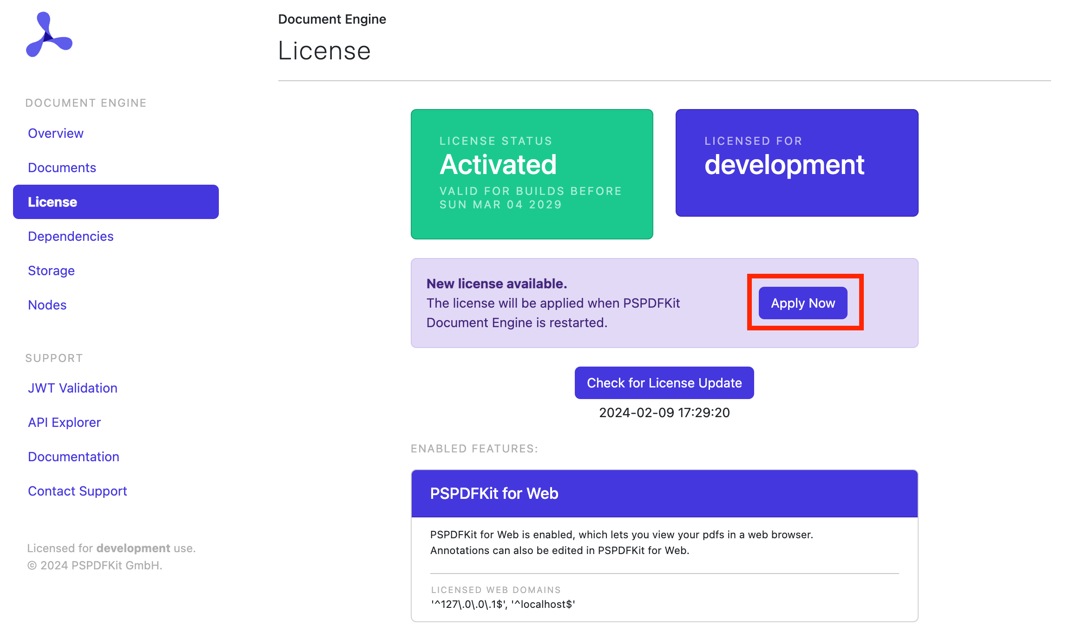Click the Licensed For development card

click(x=796, y=163)
